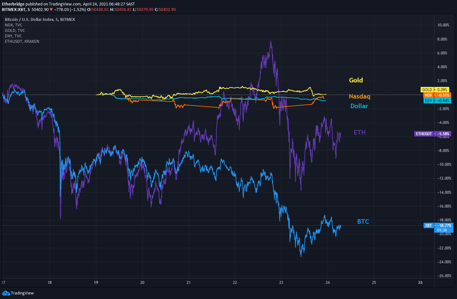
Task: Click date 26 on the time axis
Action: [x=420, y=283]
